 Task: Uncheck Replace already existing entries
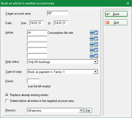click(7, 95)
